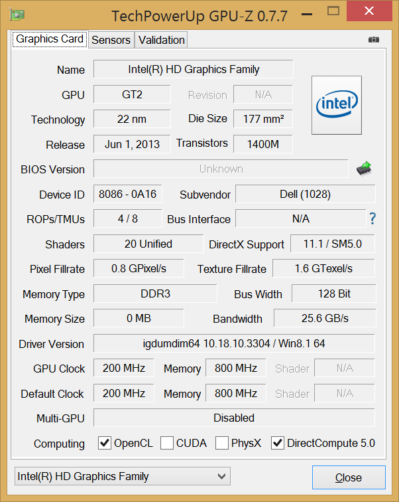Click the BIOS Version Unknown field
This screenshot has width=399, height=502.
tap(221, 169)
